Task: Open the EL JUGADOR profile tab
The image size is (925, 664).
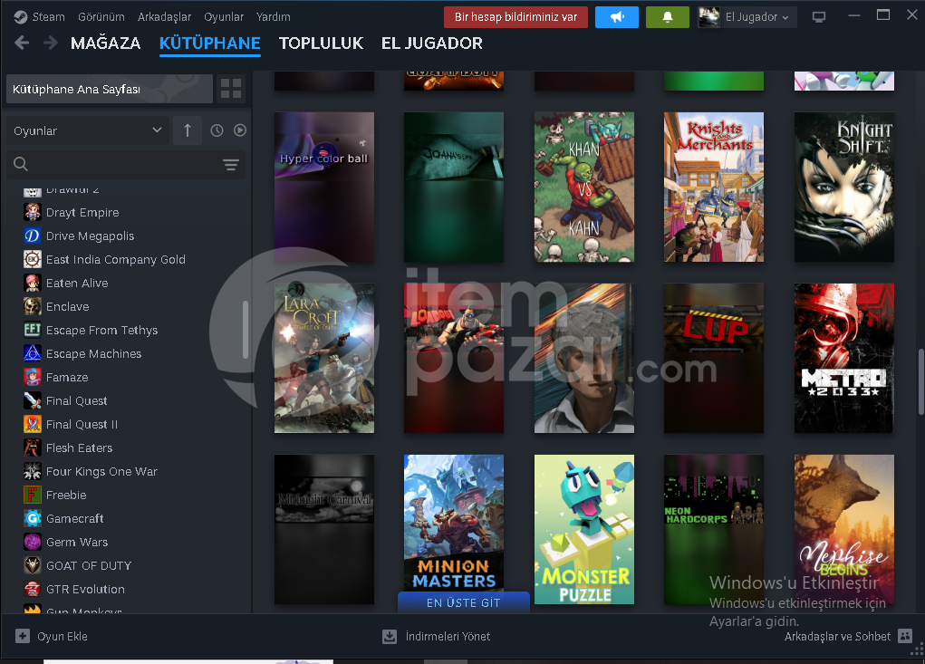Action: 432,43
